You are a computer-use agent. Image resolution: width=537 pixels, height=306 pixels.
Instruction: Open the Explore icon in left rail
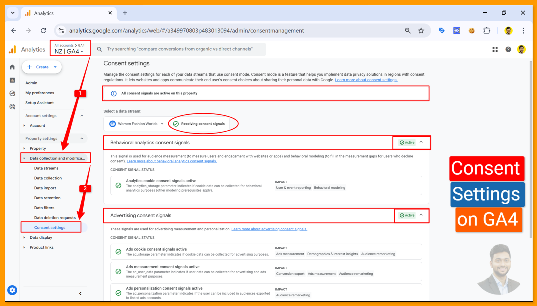coord(12,93)
